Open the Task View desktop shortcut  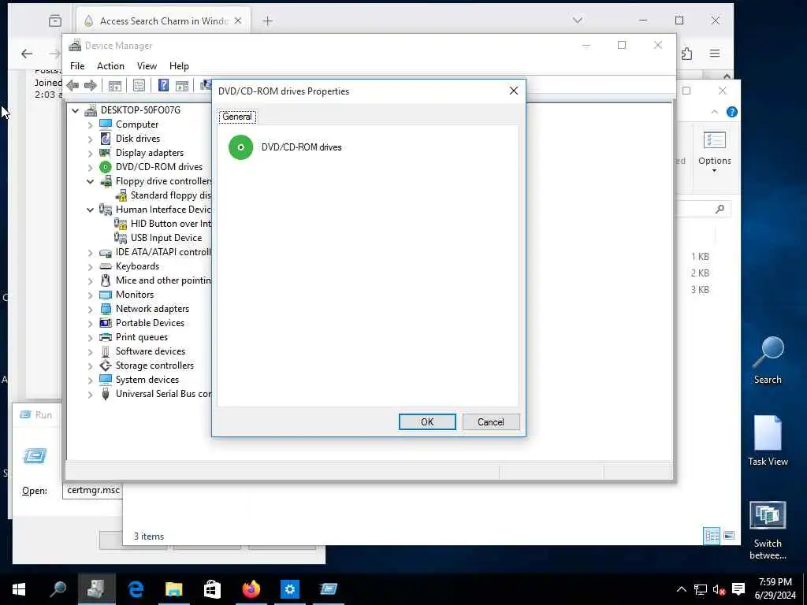tap(768, 440)
